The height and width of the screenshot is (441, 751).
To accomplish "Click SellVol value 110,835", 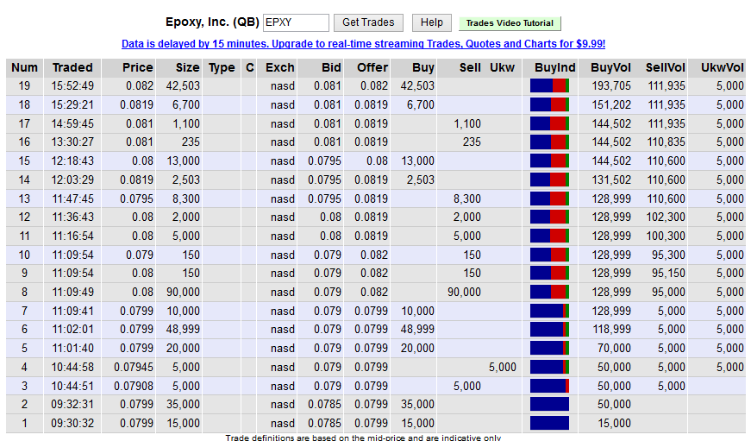I will (x=667, y=142).
